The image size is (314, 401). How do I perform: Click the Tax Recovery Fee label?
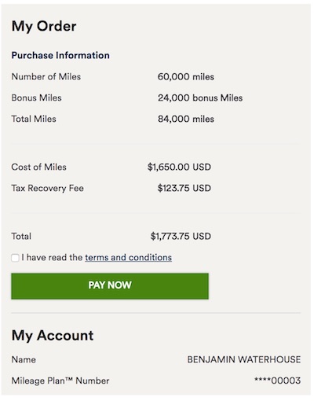47,188
